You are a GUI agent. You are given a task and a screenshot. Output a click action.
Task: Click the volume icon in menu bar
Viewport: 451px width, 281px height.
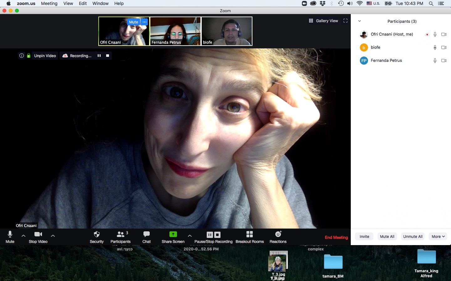(350, 3)
